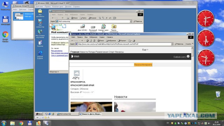Open the Mail dropdown icon in the IE toolbar

click(x=130, y=41)
